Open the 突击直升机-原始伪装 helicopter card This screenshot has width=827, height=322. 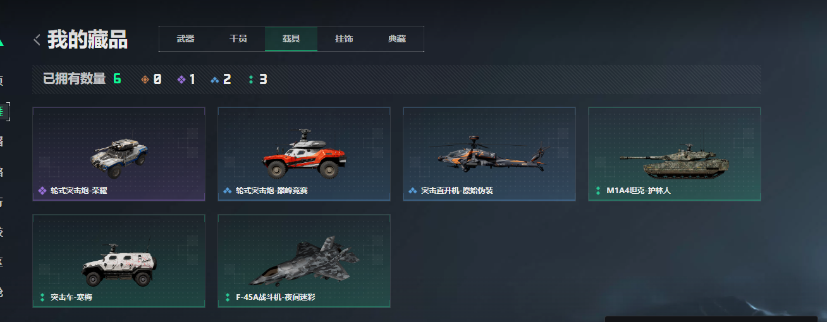489,154
